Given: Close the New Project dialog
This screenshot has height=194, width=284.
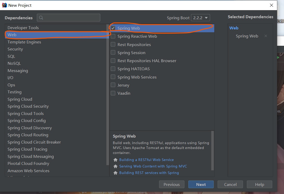Looking at the screenshot, I should 271,5.
